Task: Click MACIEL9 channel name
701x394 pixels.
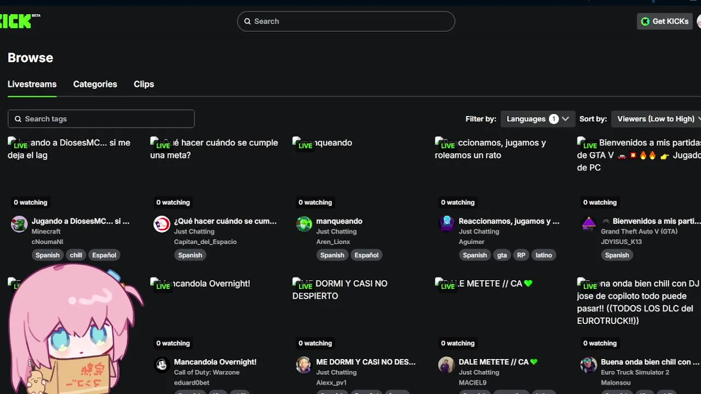Action: pyautogui.click(x=473, y=383)
